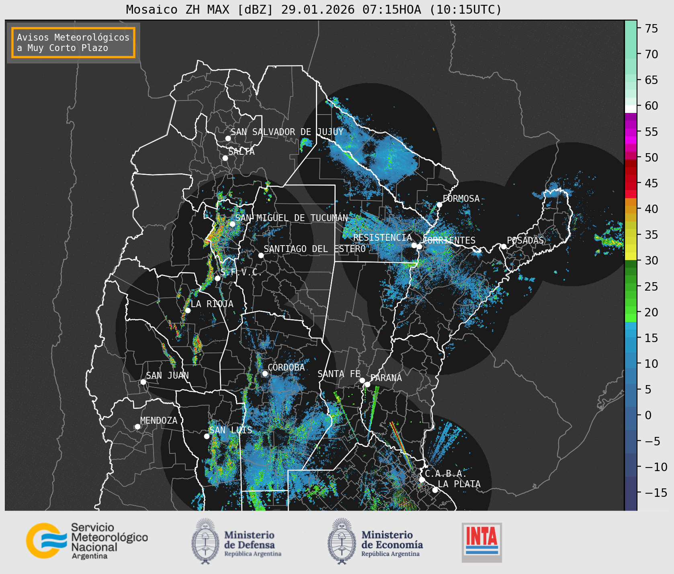Click the CÓRDOBA map label
Screen dimensions: 674x574
[x=286, y=367]
